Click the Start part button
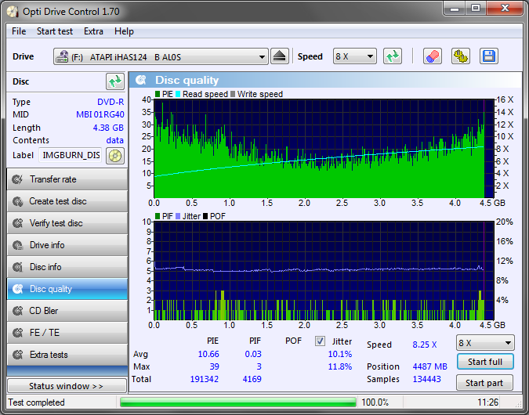Screen dimensions: 529x415 484,383
